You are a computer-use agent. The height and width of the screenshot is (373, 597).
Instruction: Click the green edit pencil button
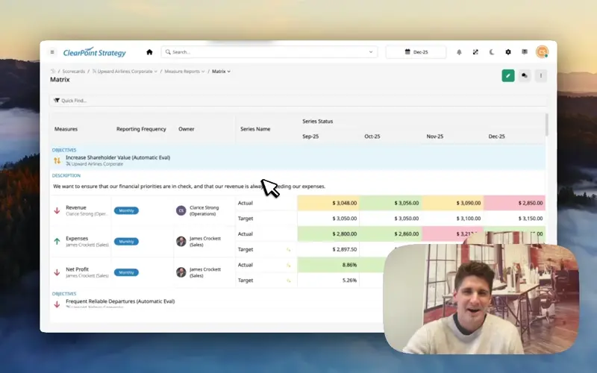tap(508, 76)
